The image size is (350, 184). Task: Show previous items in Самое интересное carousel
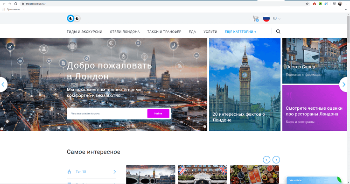[x=266, y=160]
